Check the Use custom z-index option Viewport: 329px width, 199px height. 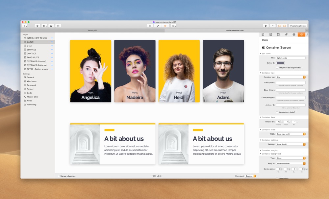[277, 112]
